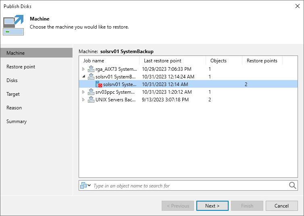
Task: Click the Objects value in srv03ppc row
Action: point(210,92)
